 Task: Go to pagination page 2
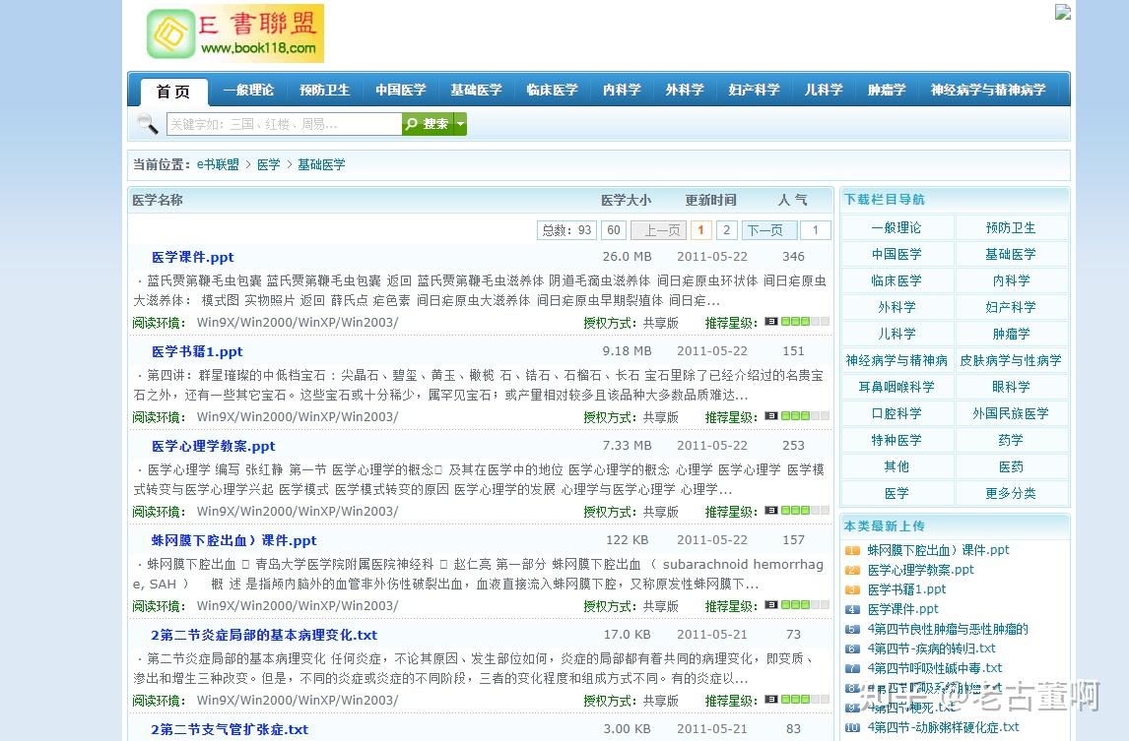pos(726,230)
